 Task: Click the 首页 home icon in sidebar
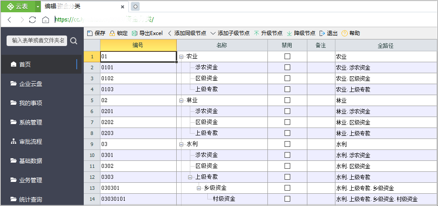pos(14,64)
